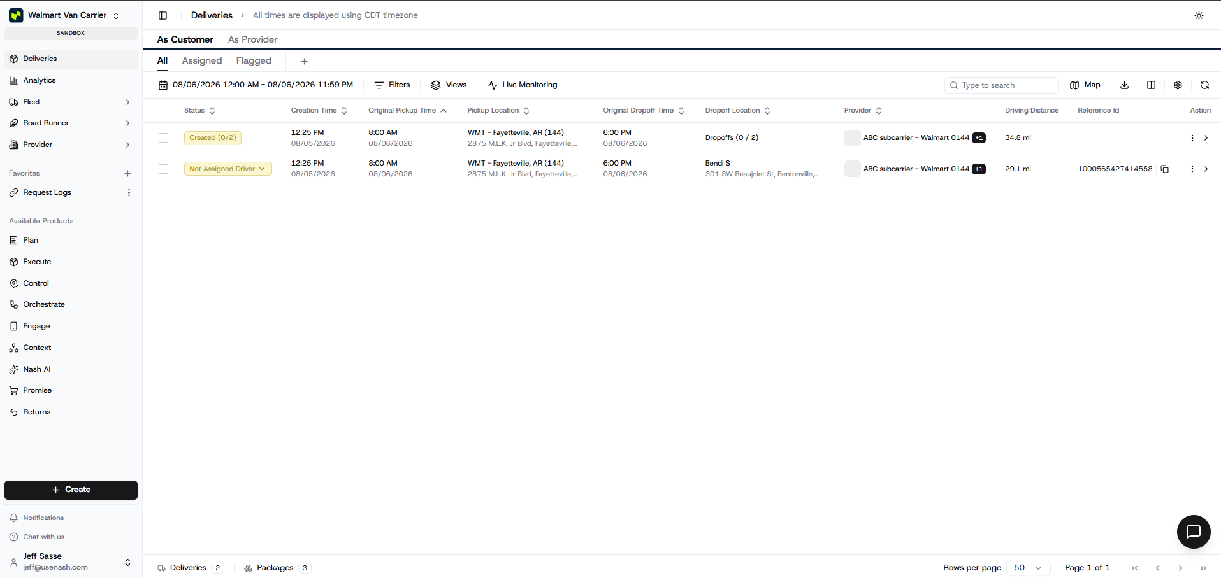Viewport: 1221px width, 578px height.
Task: Go to the first page
Action: (1134, 568)
